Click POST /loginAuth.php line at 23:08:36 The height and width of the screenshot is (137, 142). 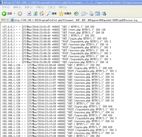pos(57,53)
